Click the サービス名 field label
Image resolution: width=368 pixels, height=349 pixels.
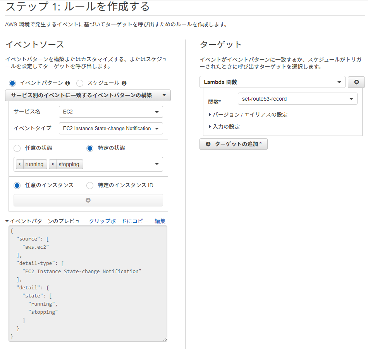click(27, 112)
